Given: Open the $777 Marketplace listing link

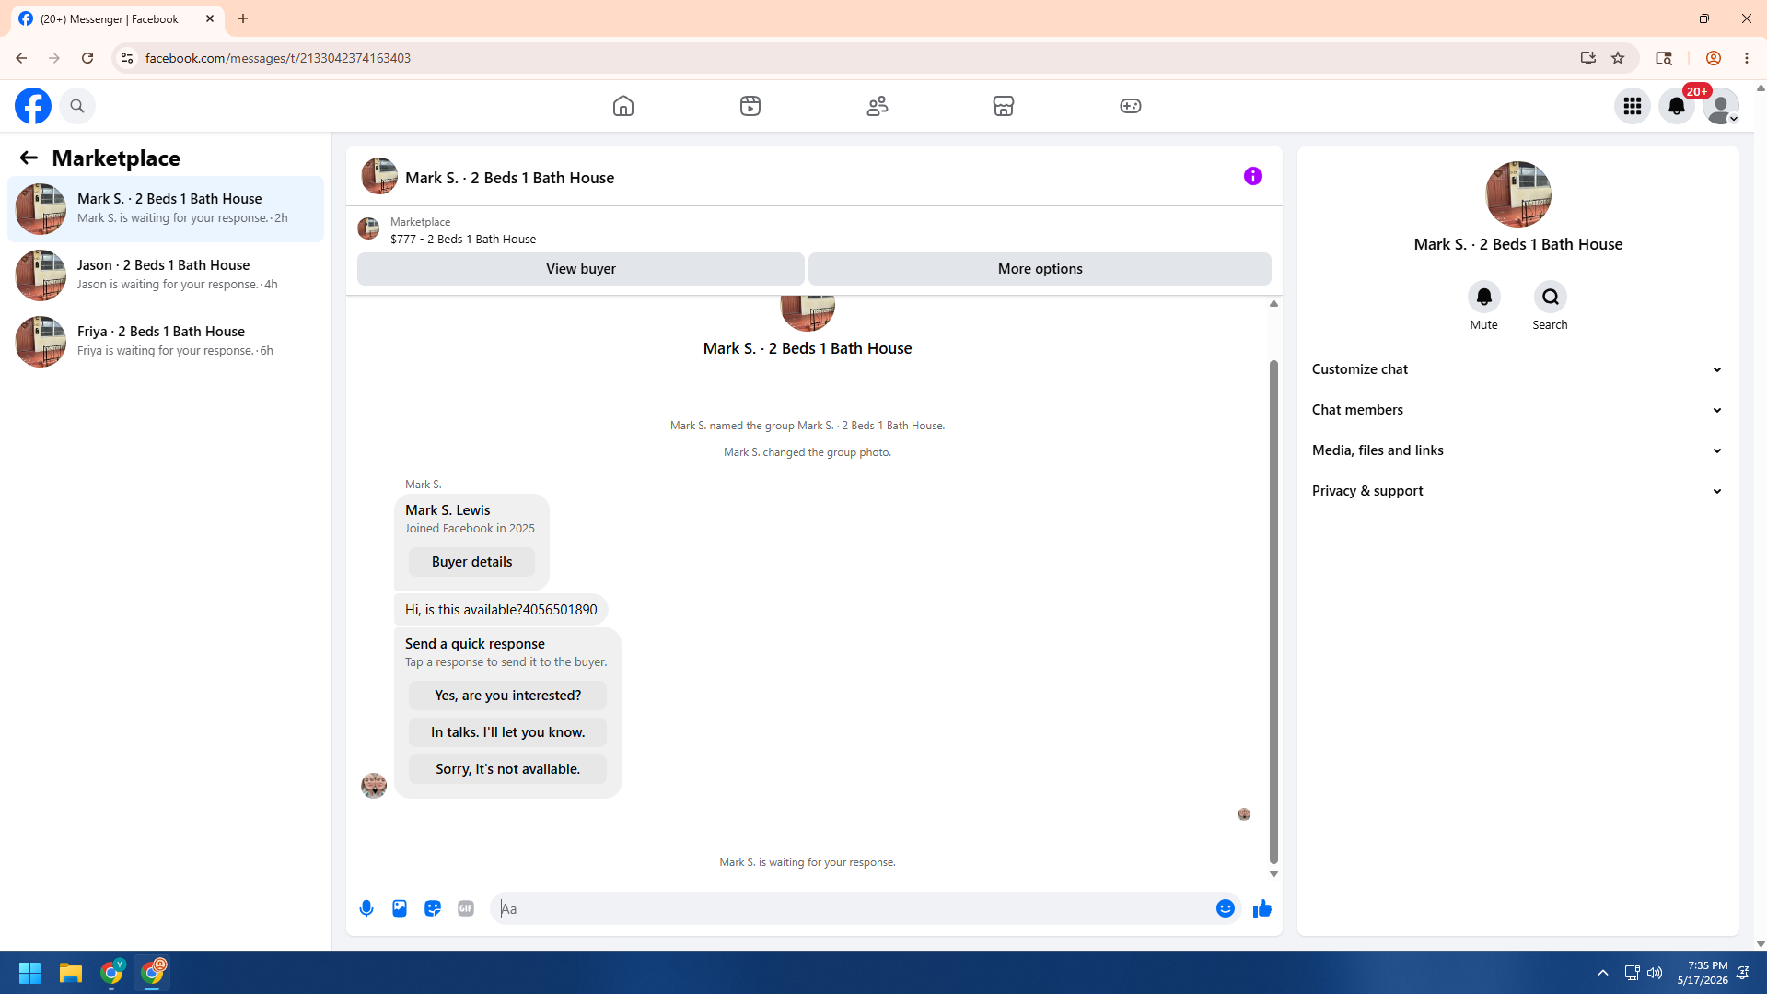Looking at the screenshot, I should point(463,239).
